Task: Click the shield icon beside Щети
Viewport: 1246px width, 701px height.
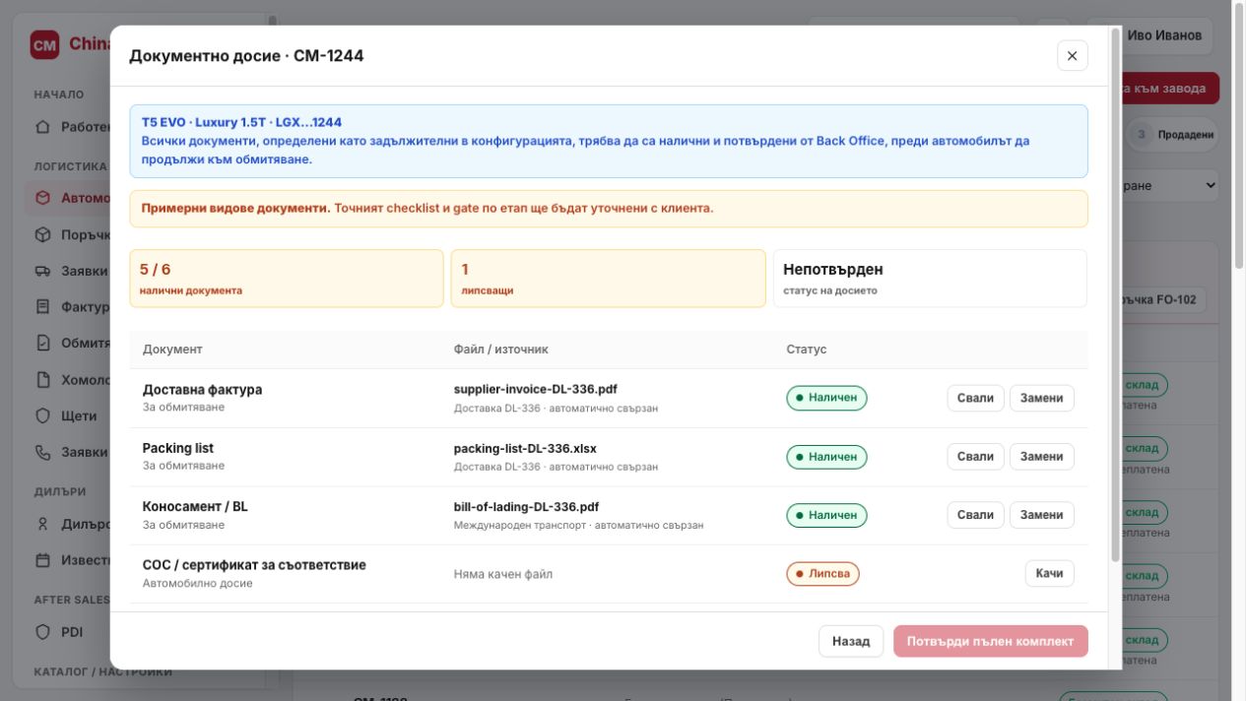Action: [42, 415]
